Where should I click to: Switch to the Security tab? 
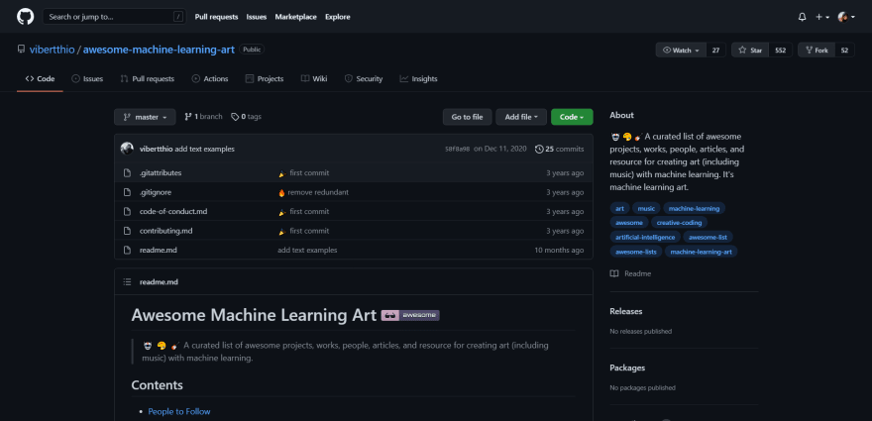tap(364, 79)
